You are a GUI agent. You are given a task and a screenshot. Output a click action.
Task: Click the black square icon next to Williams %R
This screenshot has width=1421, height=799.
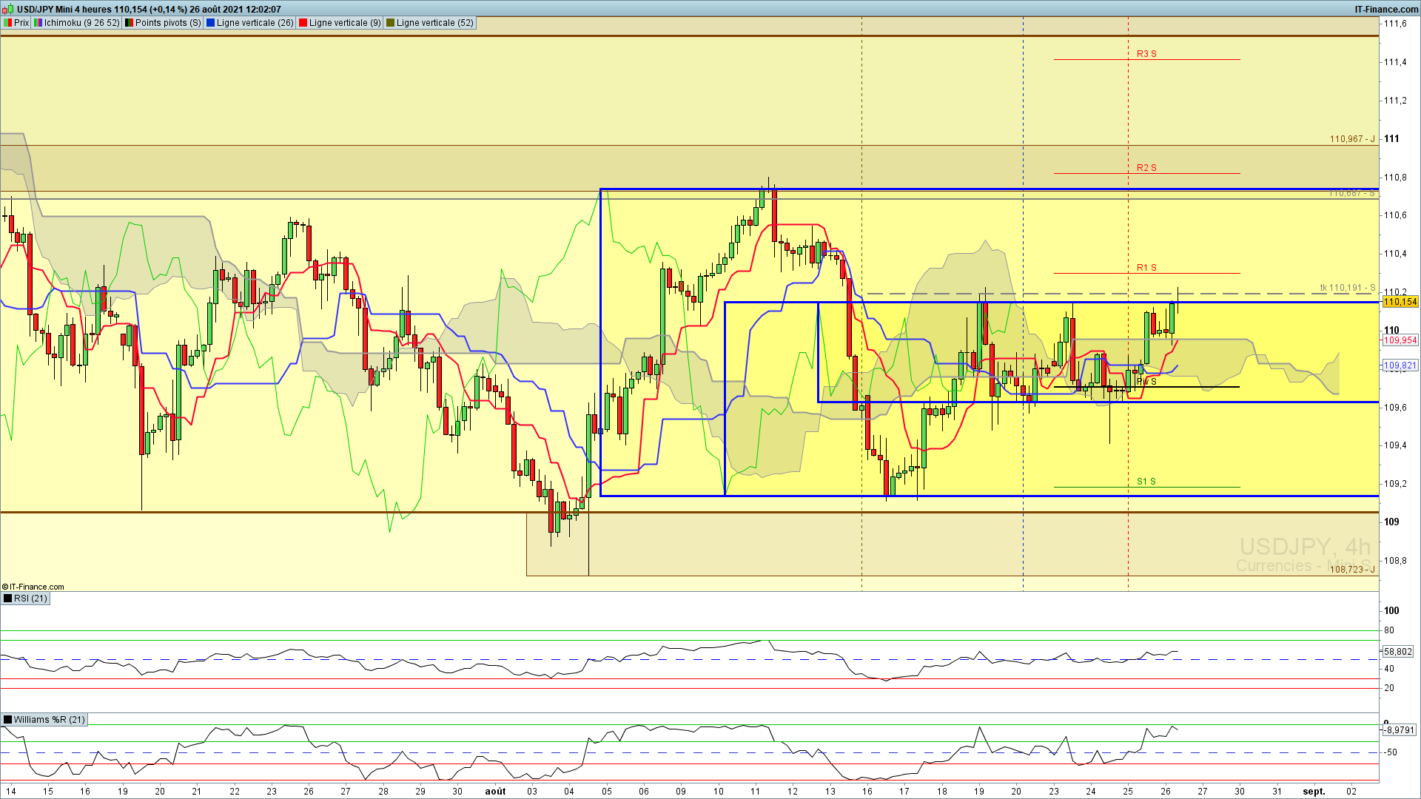(7, 720)
